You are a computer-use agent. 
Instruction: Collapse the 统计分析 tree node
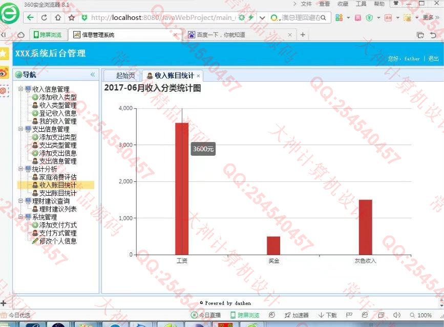tap(21, 169)
